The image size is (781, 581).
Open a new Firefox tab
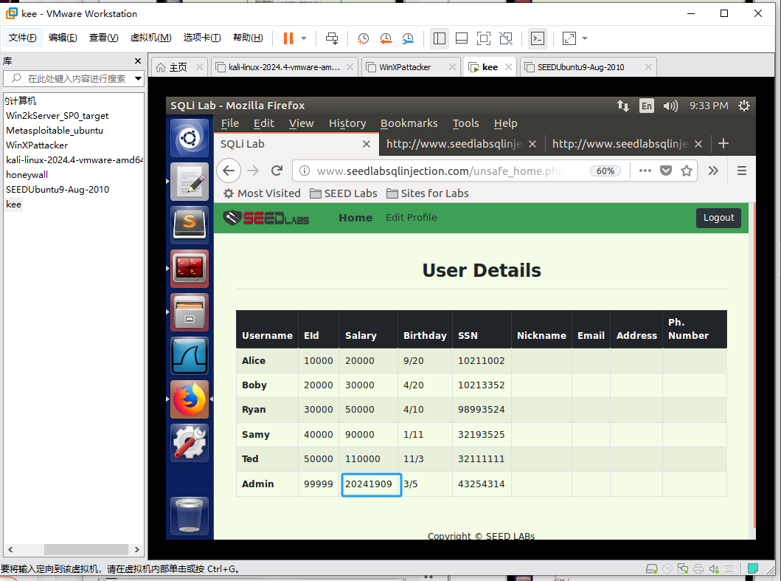point(723,144)
